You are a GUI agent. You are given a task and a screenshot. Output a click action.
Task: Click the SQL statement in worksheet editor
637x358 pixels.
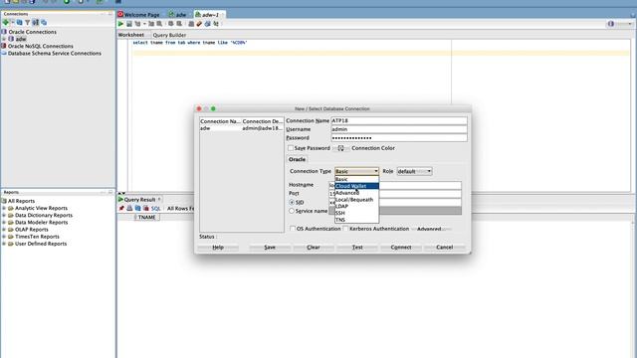[x=190, y=42]
